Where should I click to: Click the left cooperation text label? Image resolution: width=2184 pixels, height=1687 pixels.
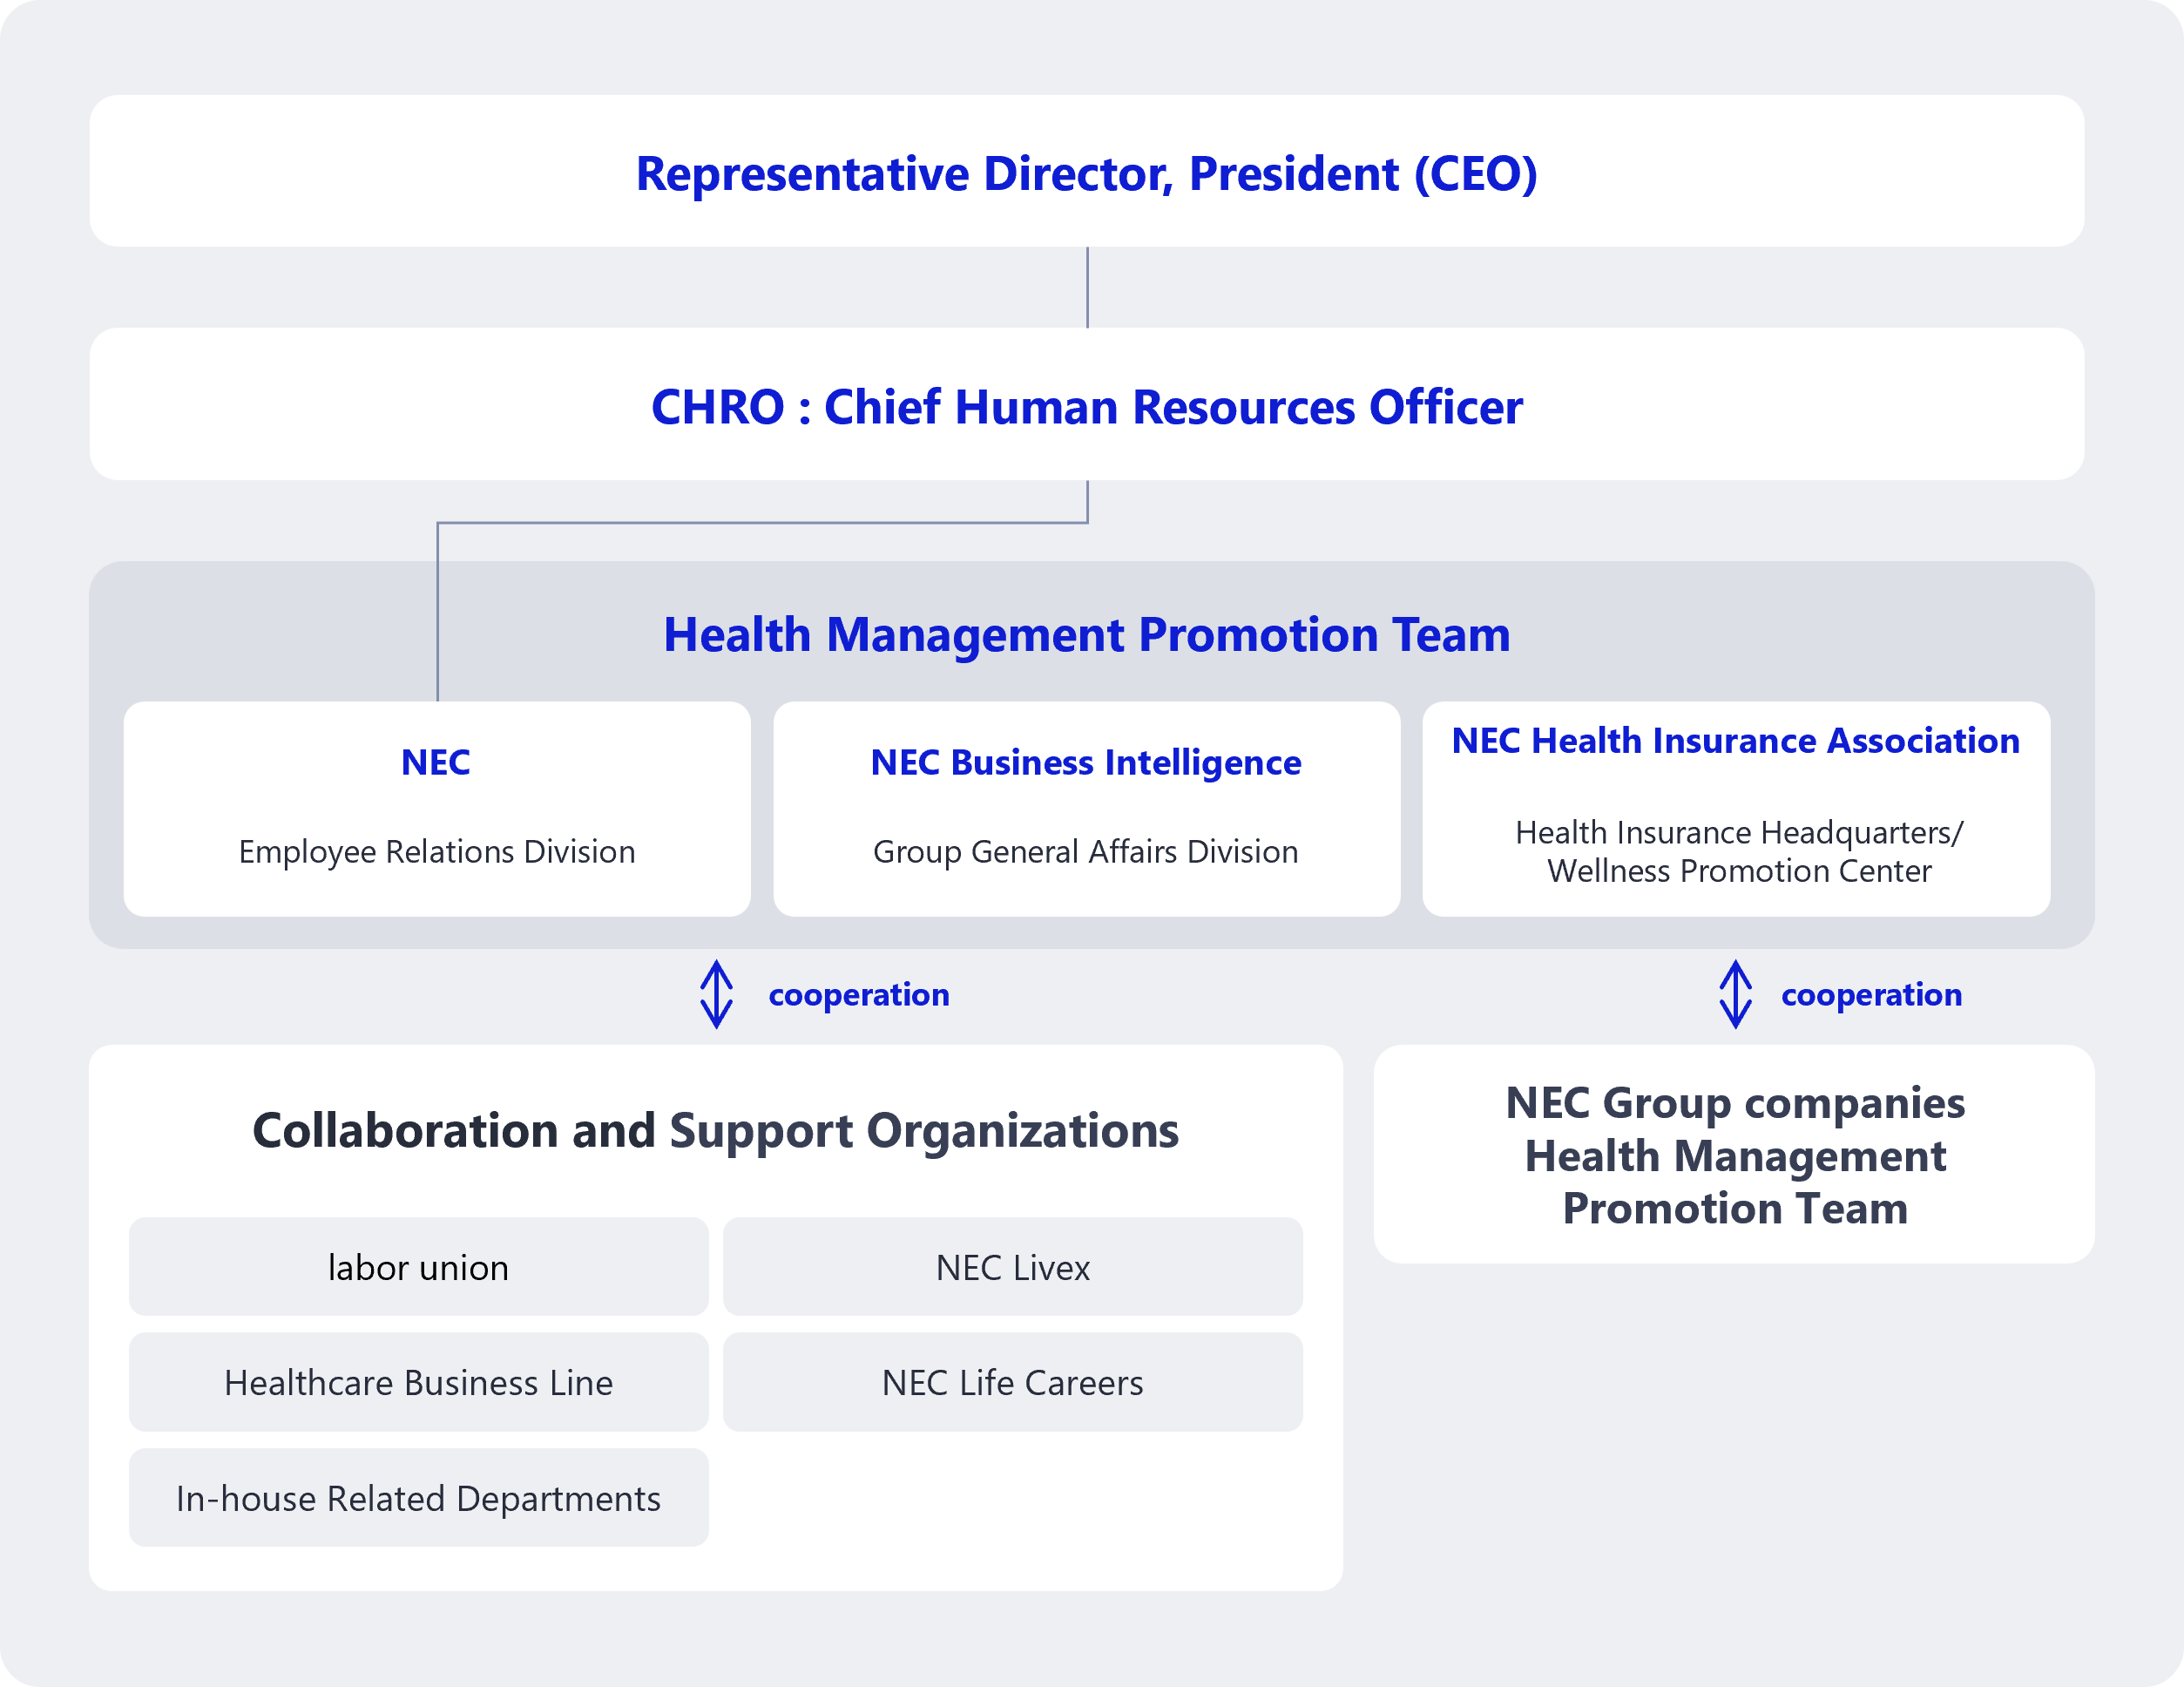858,995
